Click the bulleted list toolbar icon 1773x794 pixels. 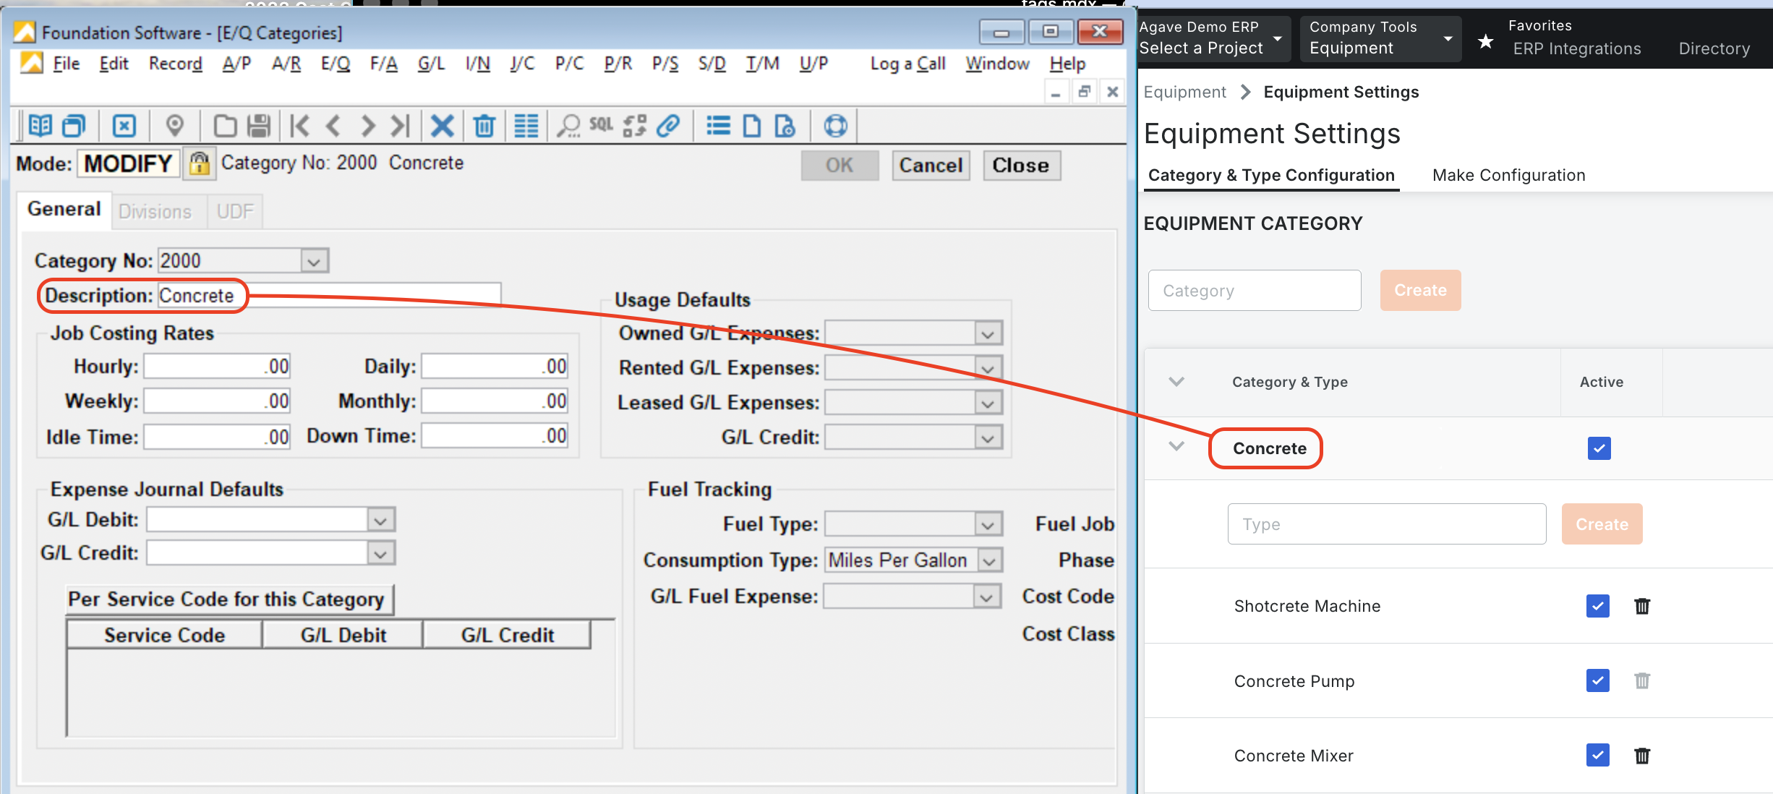click(x=718, y=126)
